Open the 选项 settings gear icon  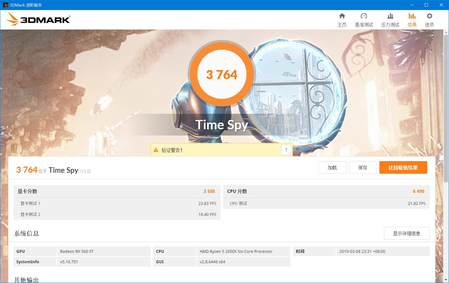(x=429, y=19)
